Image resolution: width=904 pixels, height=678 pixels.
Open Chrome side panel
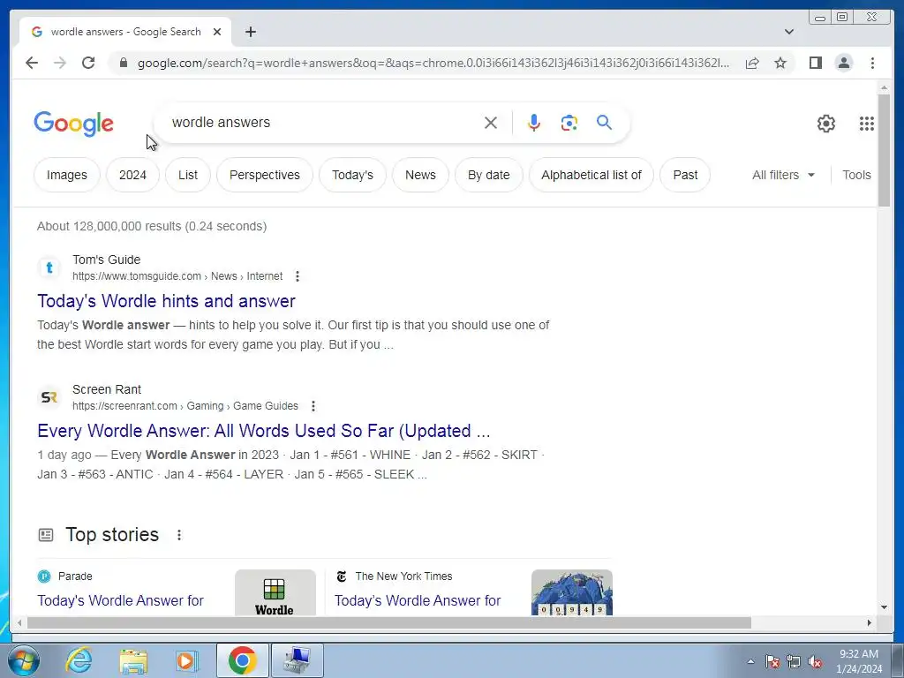point(815,63)
